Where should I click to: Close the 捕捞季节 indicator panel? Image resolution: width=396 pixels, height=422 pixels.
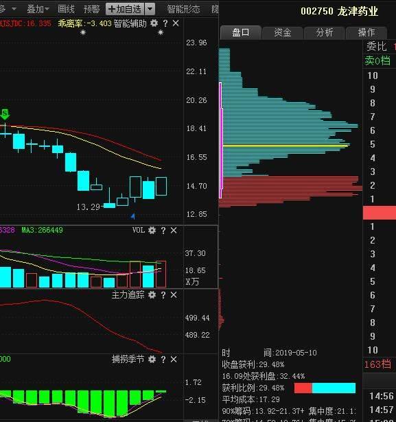pos(174,360)
